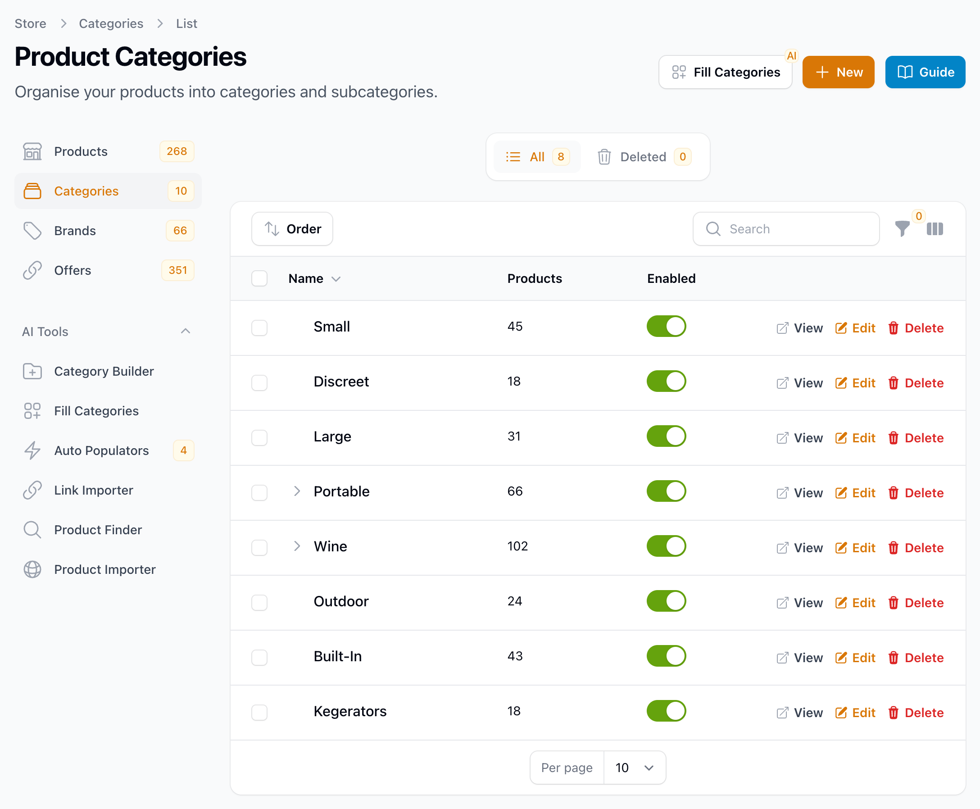
Task: Expand the Portable category row
Action: (297, 491)
